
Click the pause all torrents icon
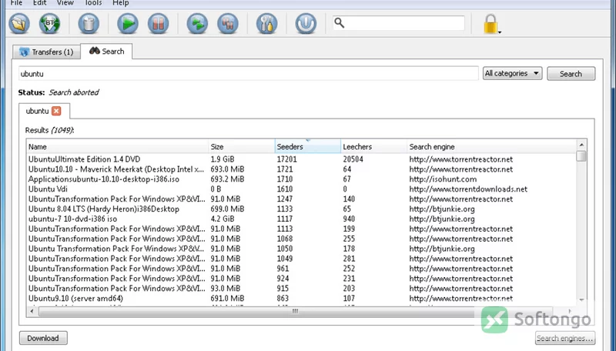[227, 24]
